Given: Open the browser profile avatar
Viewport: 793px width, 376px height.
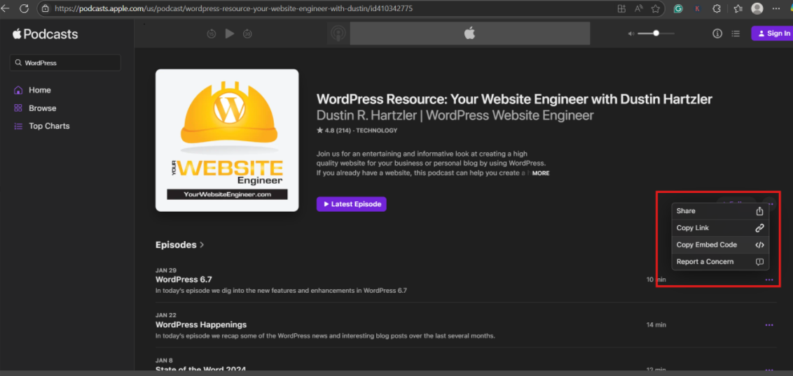Looking at the screenshot, I should [757, 8].
